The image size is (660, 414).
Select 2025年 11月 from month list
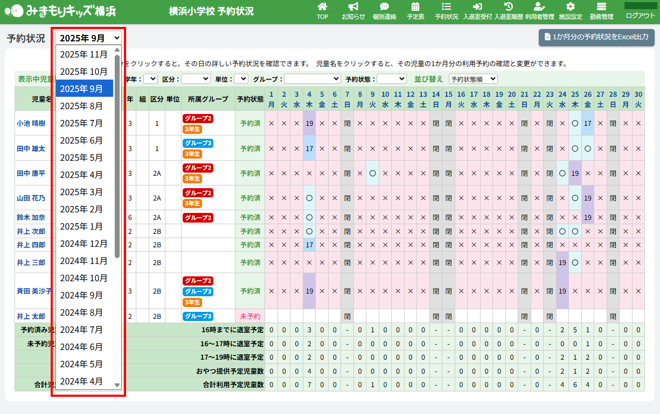click(x=84, y=54)
